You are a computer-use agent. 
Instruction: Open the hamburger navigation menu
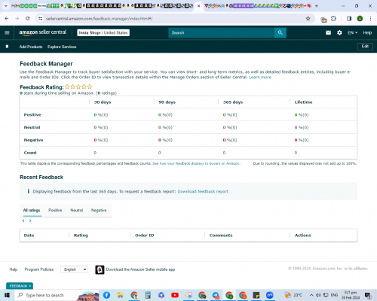[7, 32]
